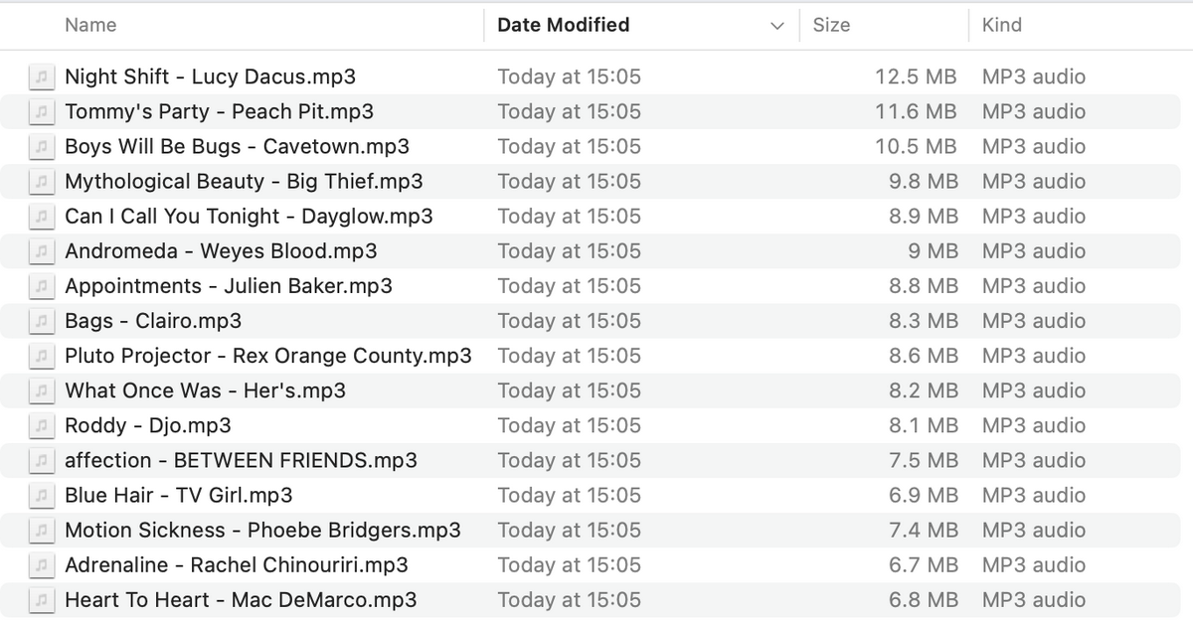The width and height of the screenshot is (1193, 621).
Task: Click the 7.5 MB size value
Action: (924, 460)
